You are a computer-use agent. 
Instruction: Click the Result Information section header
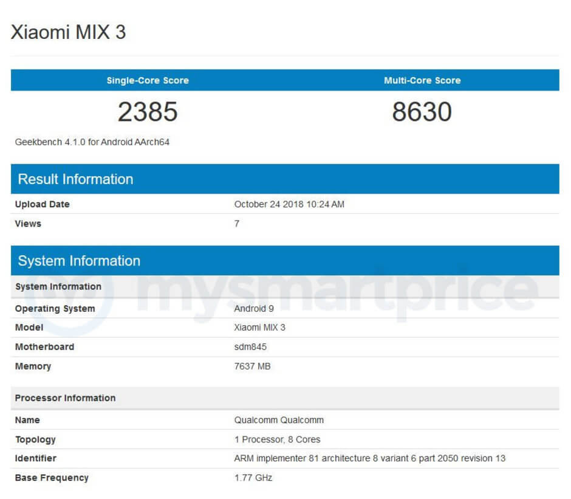pos(75,179)
